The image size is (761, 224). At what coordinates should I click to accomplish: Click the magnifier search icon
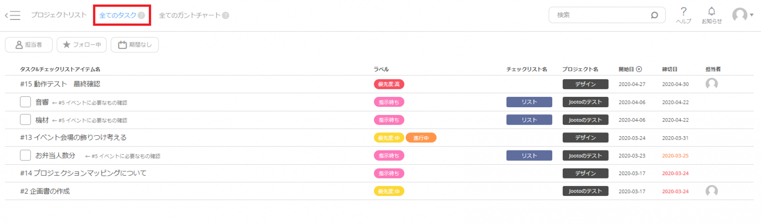click(x=654, y=15)
